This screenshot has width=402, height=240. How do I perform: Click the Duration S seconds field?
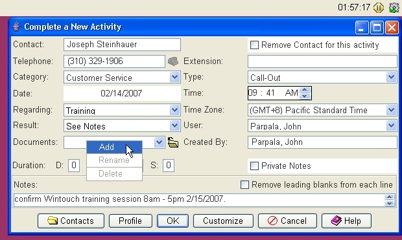(169, 166)
